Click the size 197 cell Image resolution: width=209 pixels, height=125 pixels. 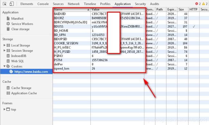point(185,27)
